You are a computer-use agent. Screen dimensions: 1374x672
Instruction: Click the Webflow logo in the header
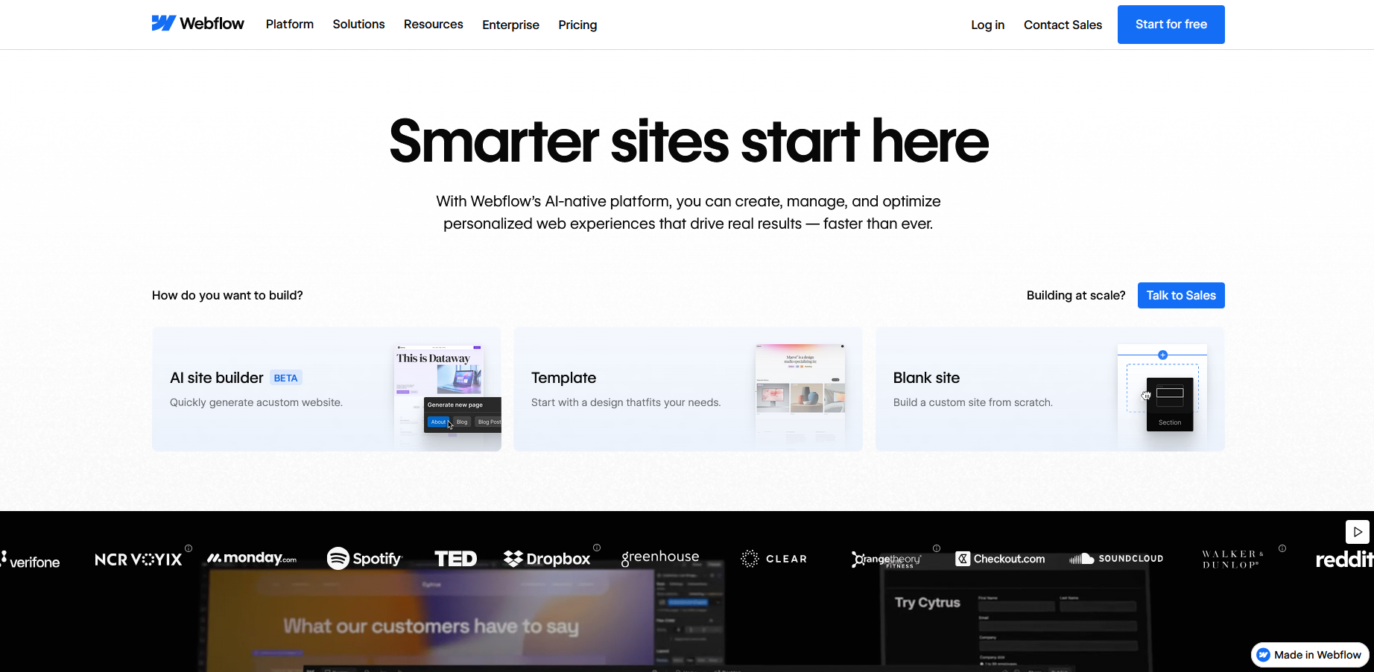coord(197,24)
